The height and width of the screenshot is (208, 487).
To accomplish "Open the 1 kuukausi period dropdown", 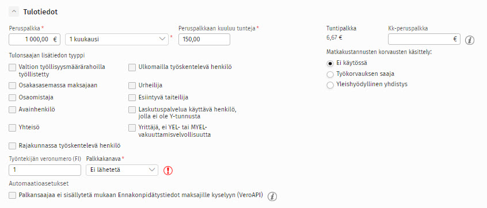I will tap(117, 40).
